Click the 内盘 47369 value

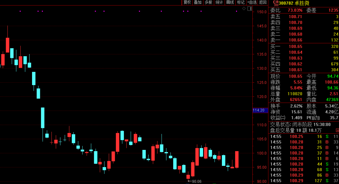[x=332, y=100]
